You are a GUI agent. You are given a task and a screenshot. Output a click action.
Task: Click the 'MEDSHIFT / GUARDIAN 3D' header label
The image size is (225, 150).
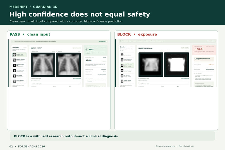(x=33, y=7)
